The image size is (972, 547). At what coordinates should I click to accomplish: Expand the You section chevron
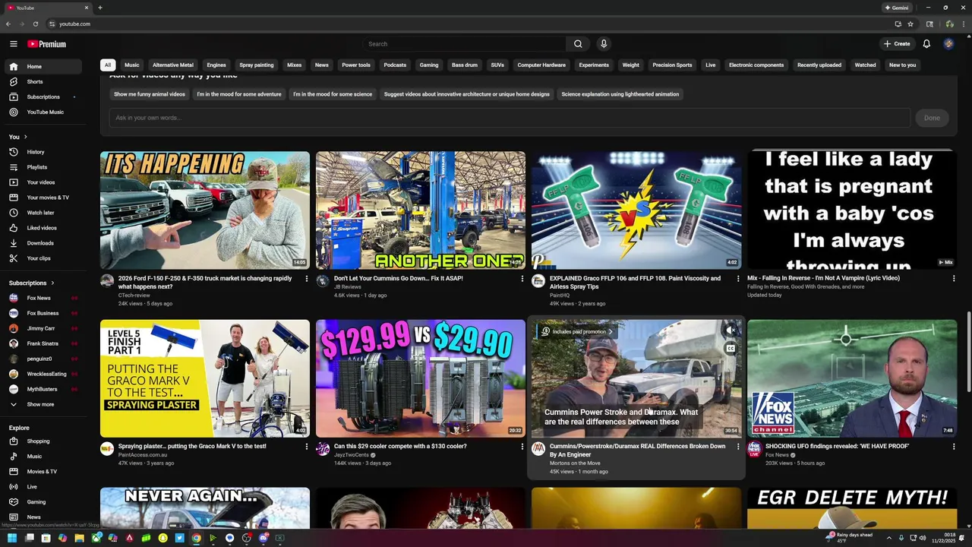point(25,137)
